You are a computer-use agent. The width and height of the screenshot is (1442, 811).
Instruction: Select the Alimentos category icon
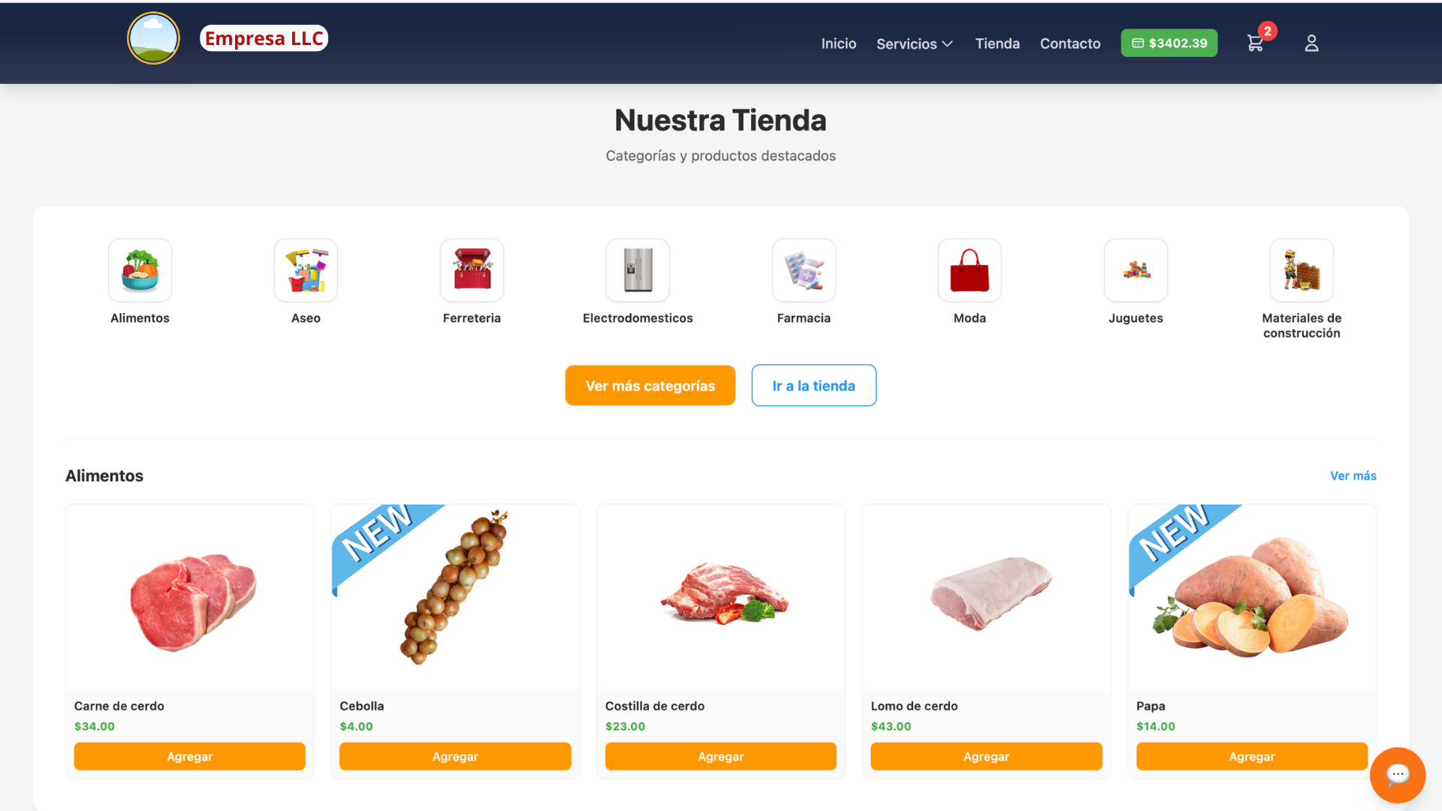(140, 270)
